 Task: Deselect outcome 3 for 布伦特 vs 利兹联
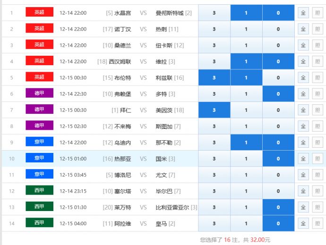214,77
